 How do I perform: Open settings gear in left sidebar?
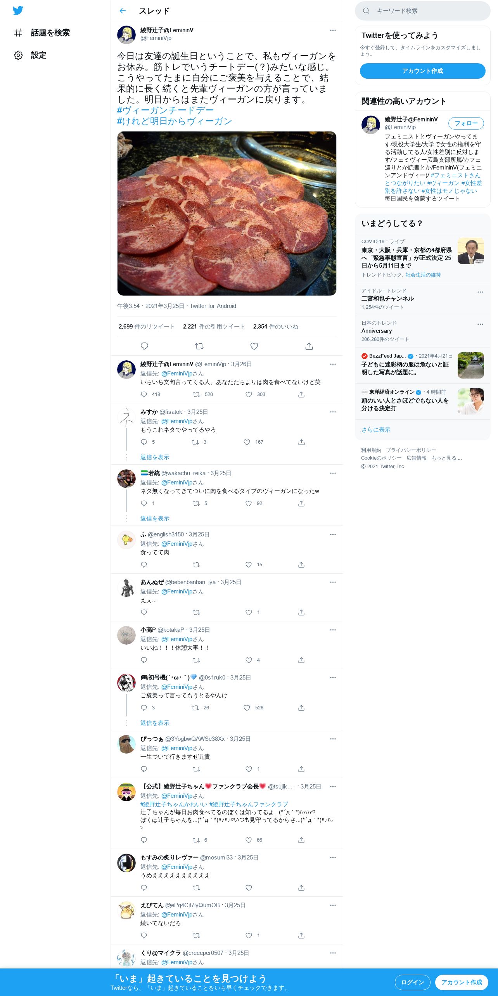coord(18,55)
